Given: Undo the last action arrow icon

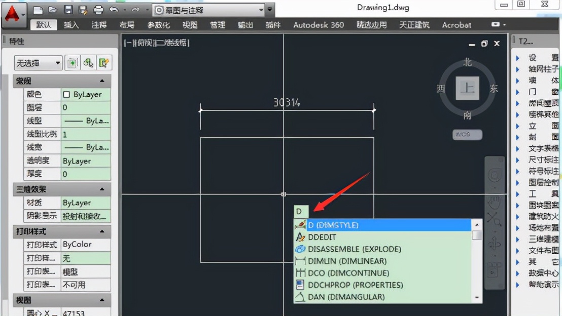Looking at the screenshot, I should (114, 10).
